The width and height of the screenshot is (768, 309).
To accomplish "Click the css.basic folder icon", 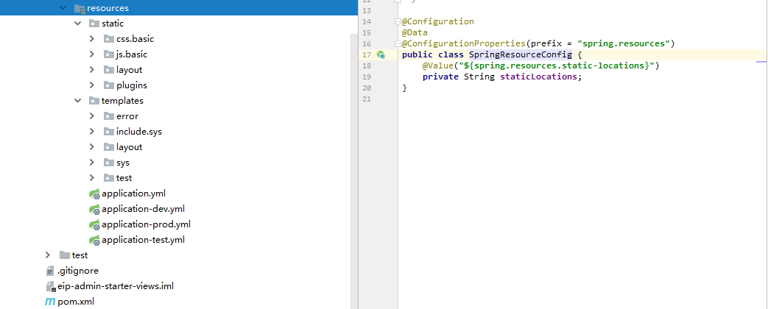I will tap(109, 39).
